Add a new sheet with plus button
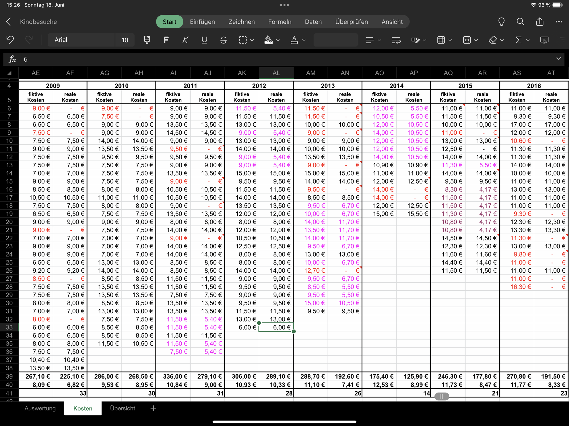569x426 pixels. pyautogui.click(x=153, y=408)
